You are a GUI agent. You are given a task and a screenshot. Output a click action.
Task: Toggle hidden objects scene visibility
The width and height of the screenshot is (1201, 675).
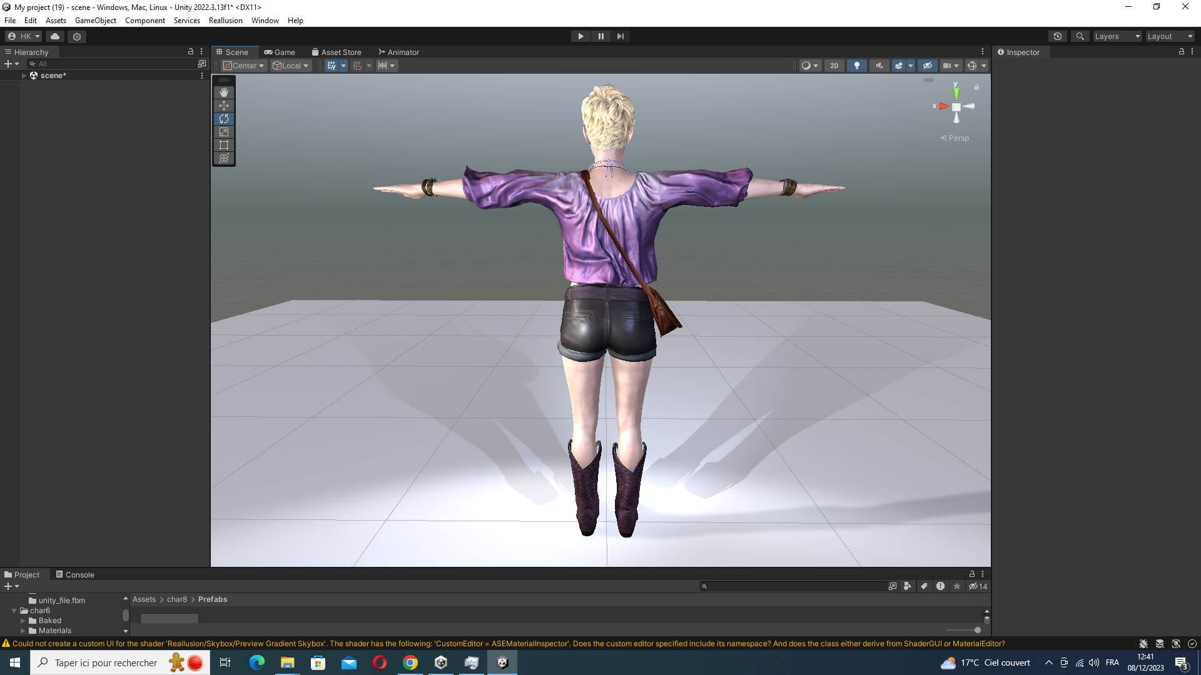pyautogui.click(x=928, y=66)
